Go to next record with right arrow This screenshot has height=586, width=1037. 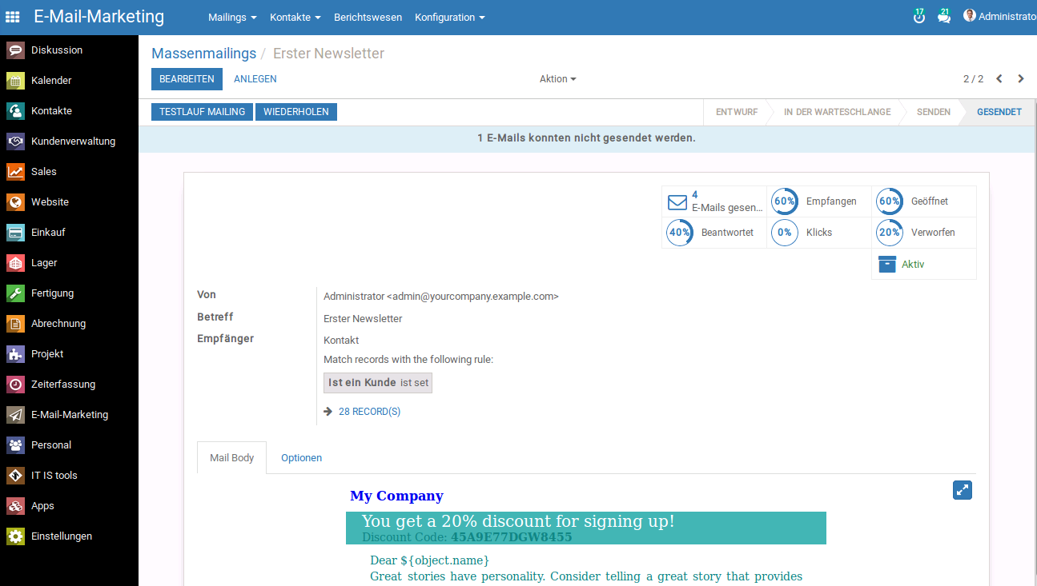[1021, 79]
